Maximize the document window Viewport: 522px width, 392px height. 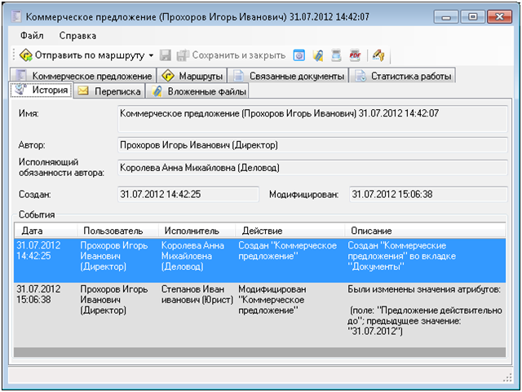click(472, 16)
